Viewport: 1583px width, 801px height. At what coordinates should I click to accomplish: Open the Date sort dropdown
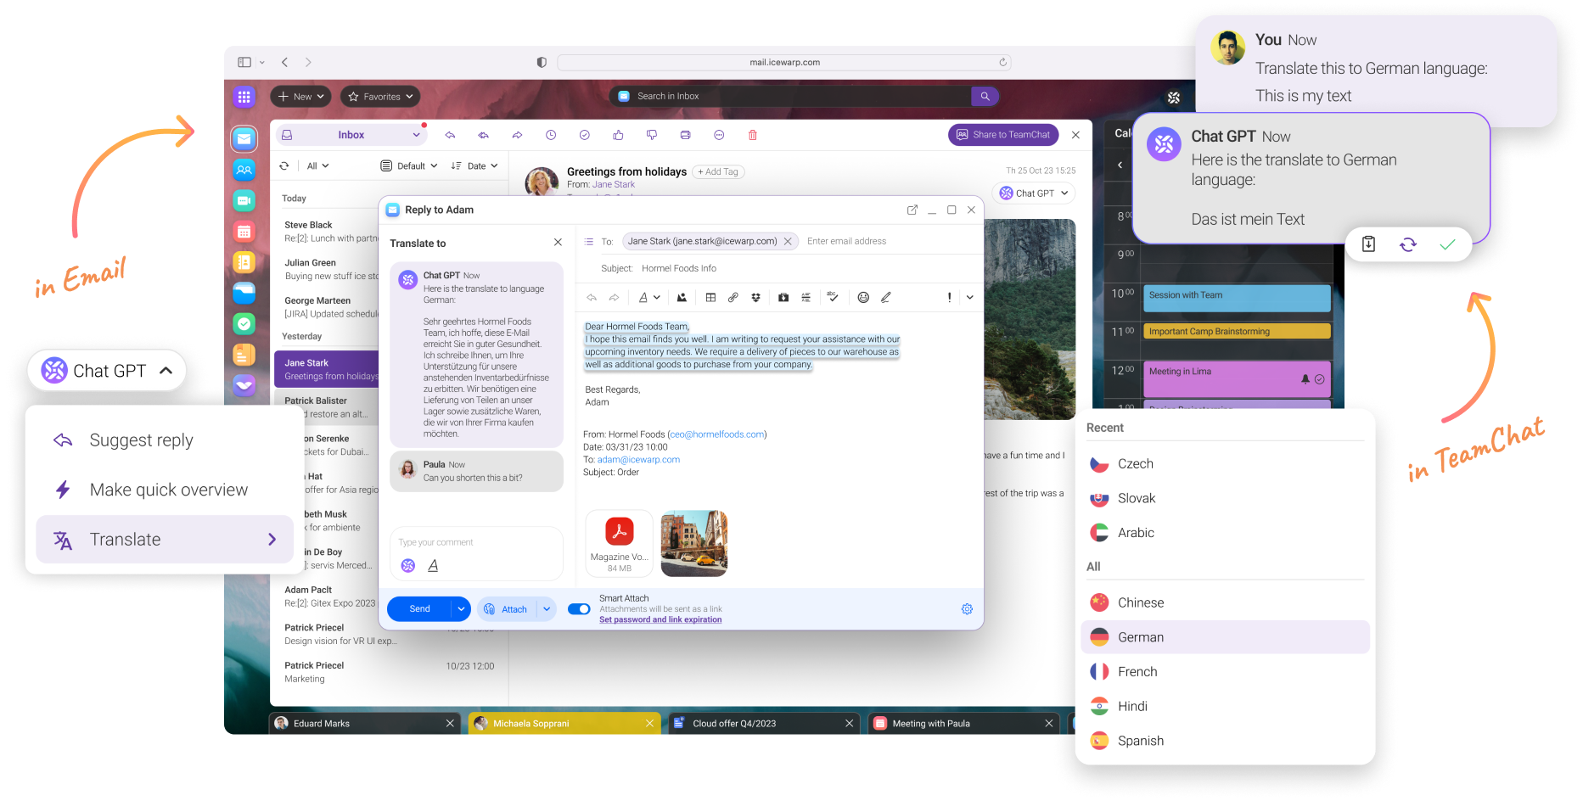pyautogui.click(x=474, y=165)
